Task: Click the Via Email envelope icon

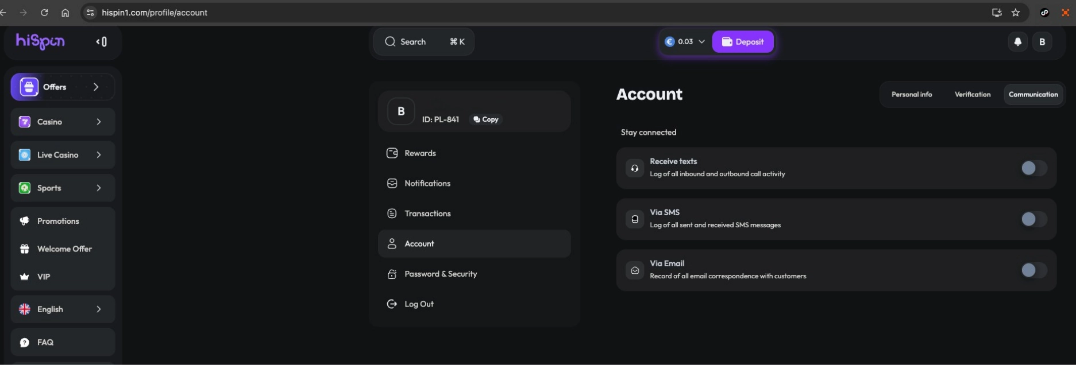Action: click(635, 270)
